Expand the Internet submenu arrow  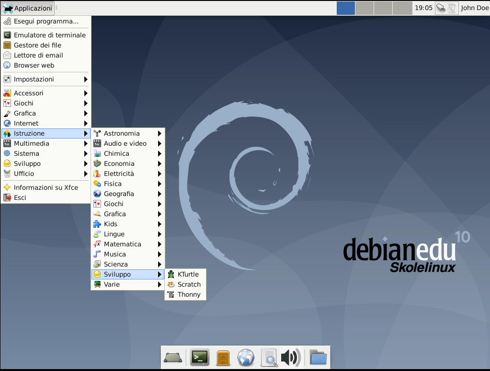click(x=86, y=123)
